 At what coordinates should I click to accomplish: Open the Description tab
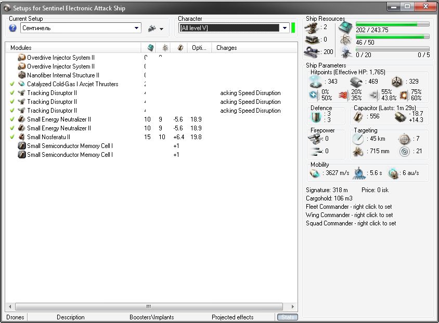pyautogui.click(x=71, y=317)
